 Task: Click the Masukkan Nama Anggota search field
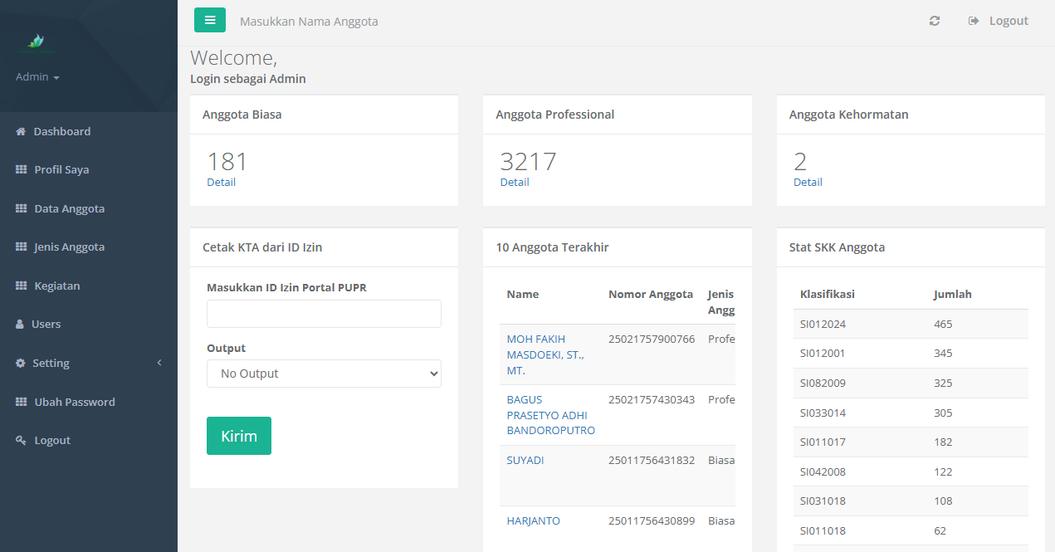pos(309,22)
